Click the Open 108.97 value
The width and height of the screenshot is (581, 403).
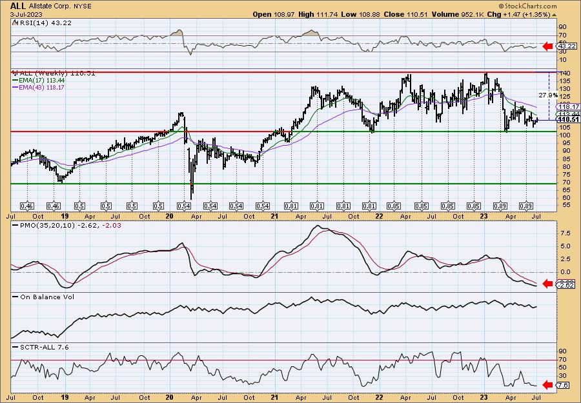pos(274,14)
